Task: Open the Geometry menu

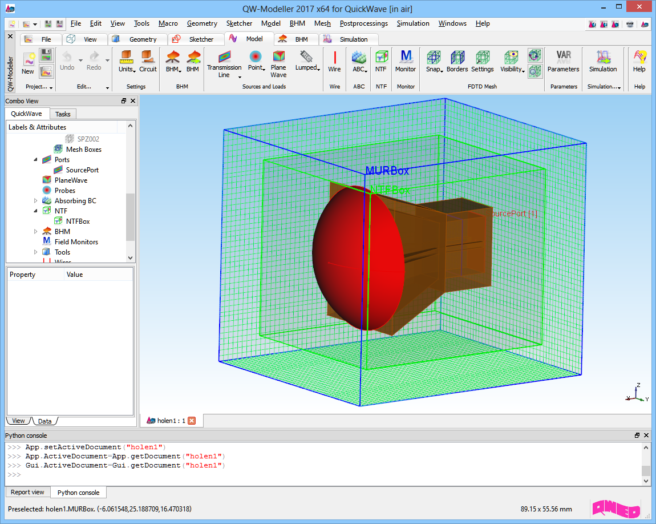Action: (202, 23)
